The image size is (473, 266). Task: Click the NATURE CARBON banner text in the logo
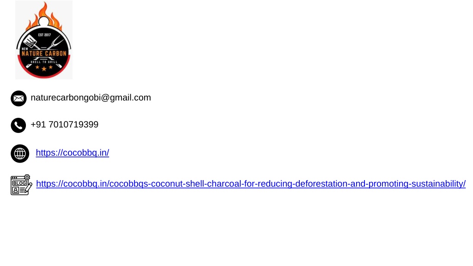[44, 54]
